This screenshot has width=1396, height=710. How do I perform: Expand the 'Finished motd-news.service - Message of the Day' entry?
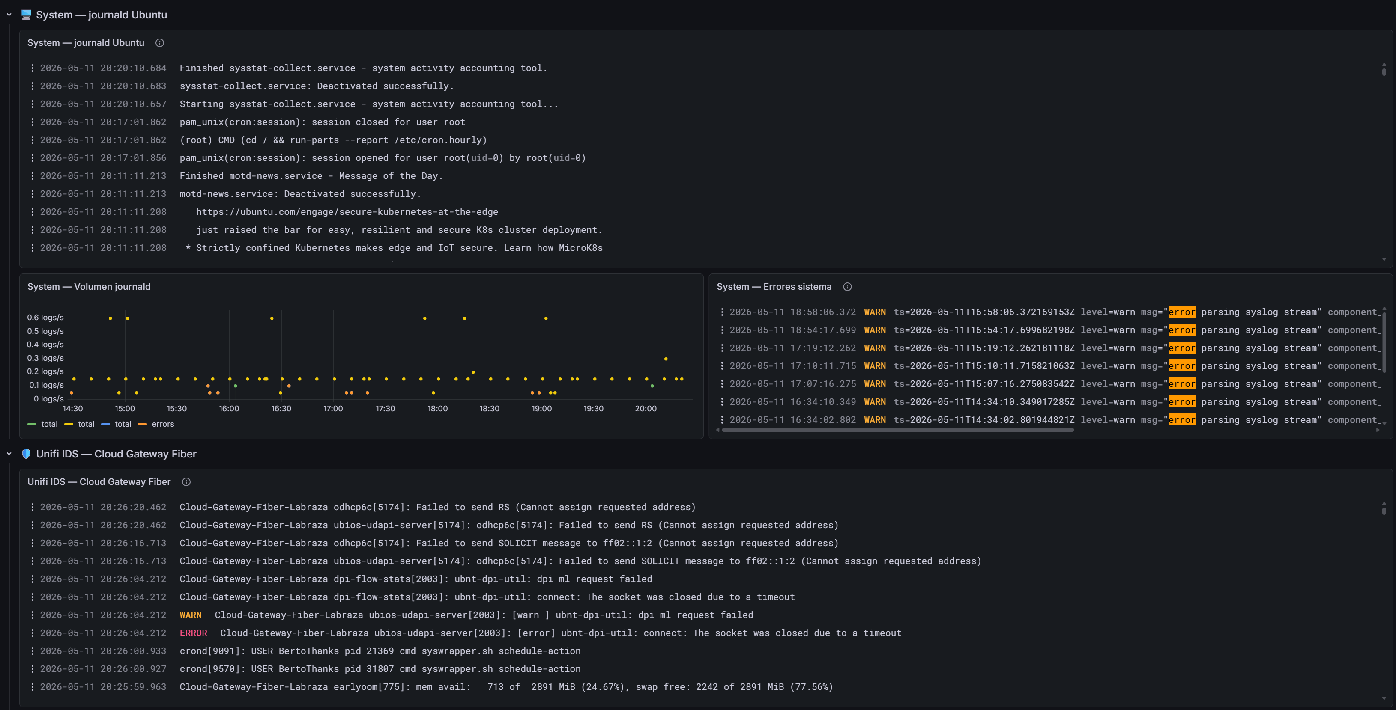point(311,176)
